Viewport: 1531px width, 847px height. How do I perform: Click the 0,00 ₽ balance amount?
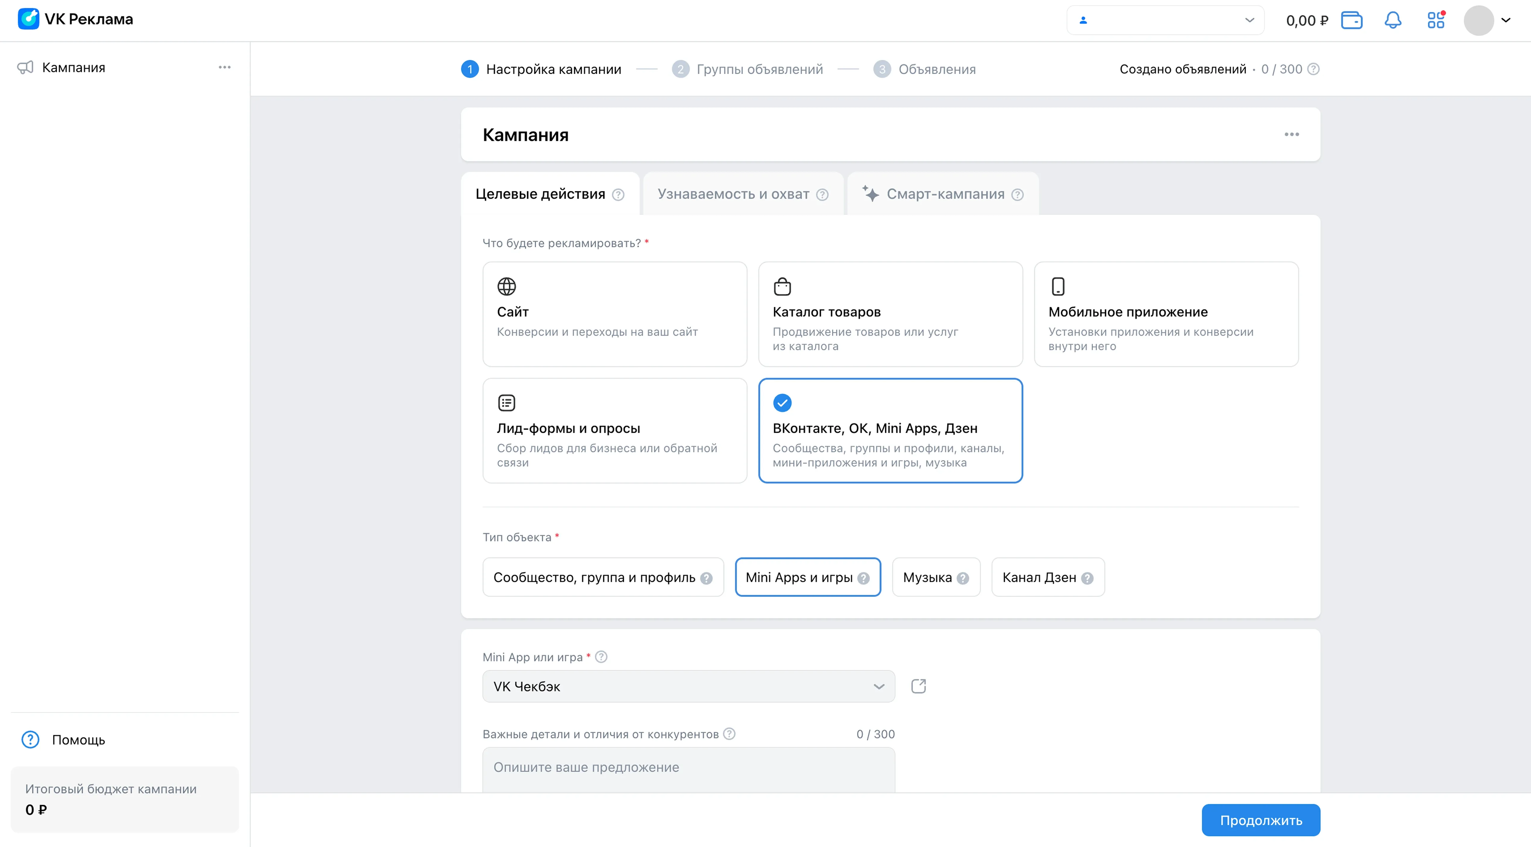pos(1307,20)
